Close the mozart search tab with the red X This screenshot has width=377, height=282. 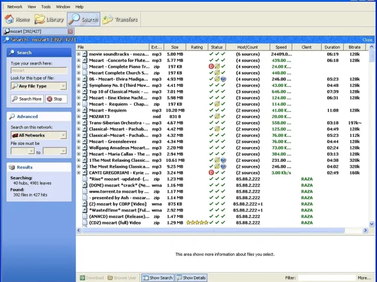(70, 31)
